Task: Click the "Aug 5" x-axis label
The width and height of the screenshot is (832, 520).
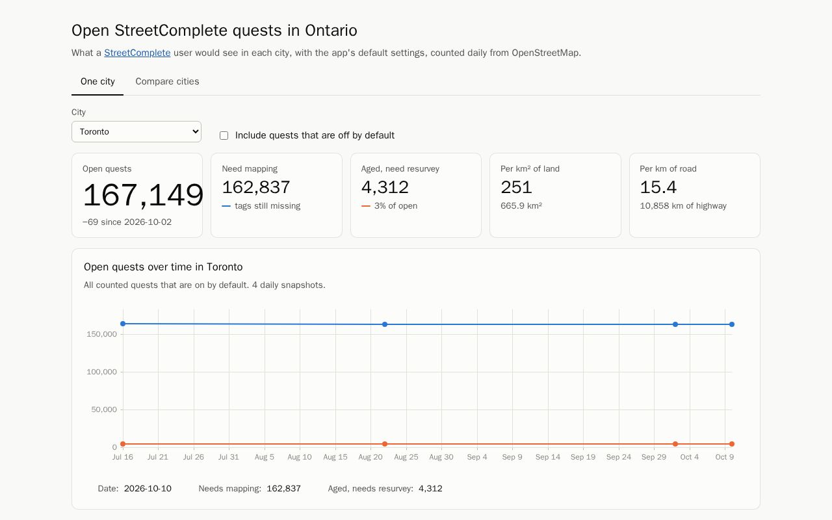Action: [x=265, y=457]
